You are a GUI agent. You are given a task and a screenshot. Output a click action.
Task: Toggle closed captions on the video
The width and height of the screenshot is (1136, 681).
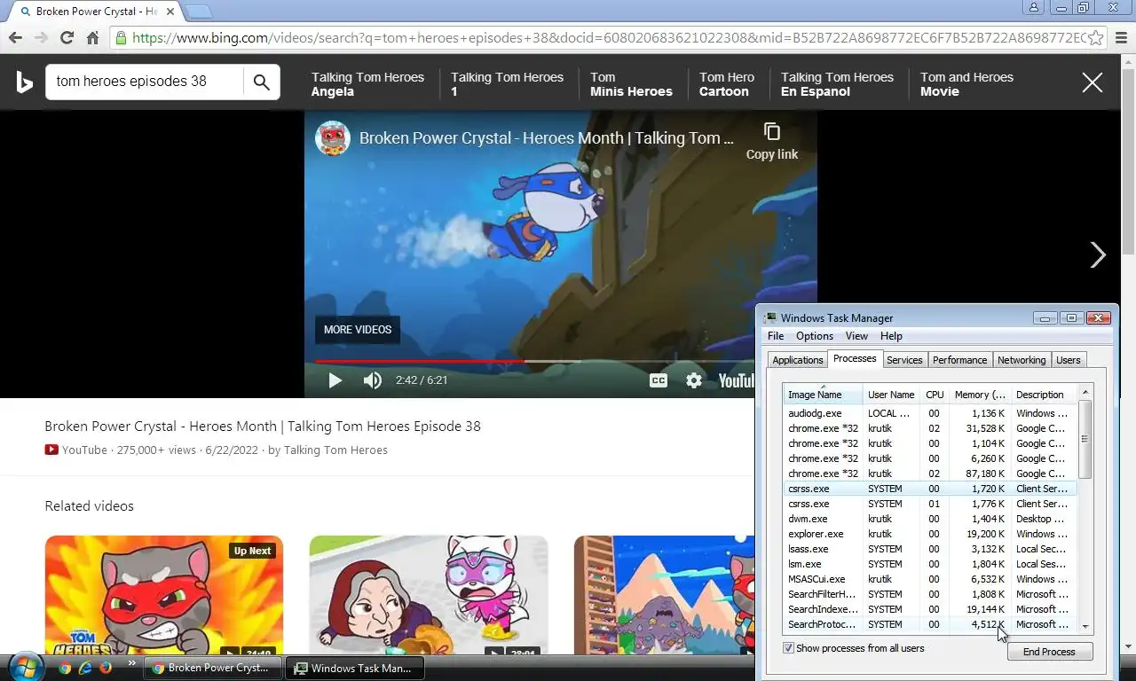point(659,380)
